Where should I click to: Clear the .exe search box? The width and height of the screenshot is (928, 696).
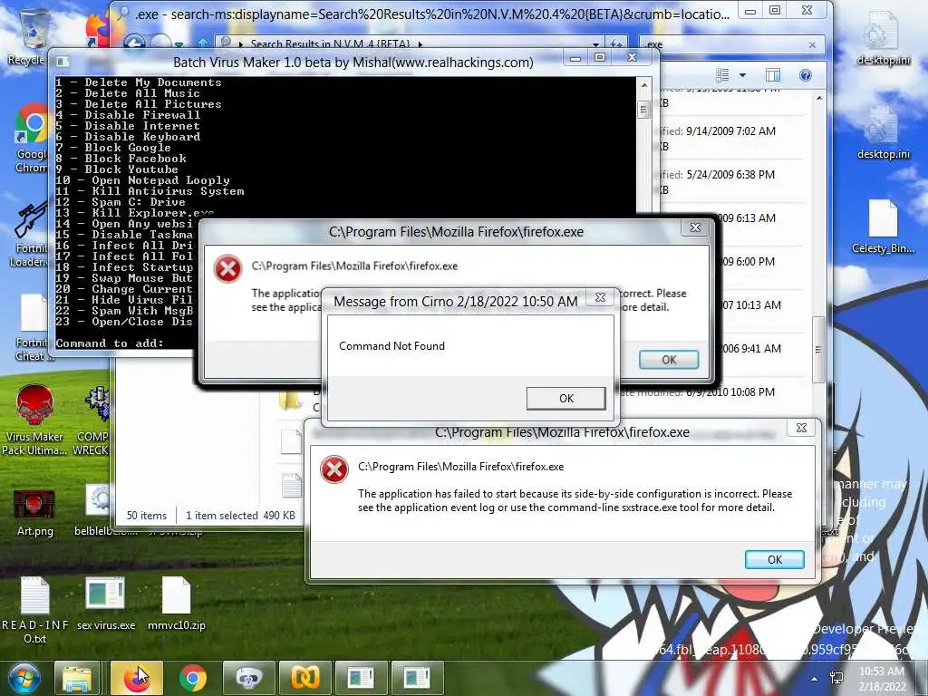(x=812, y=44)
